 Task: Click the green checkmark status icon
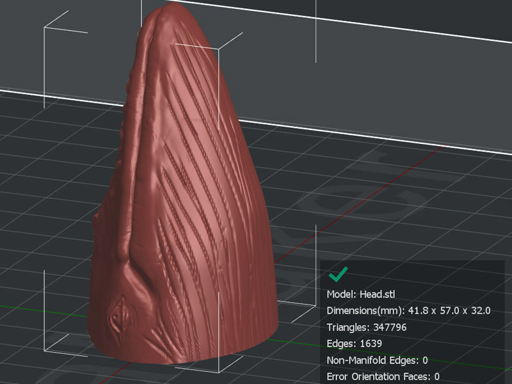click(339, 274)
